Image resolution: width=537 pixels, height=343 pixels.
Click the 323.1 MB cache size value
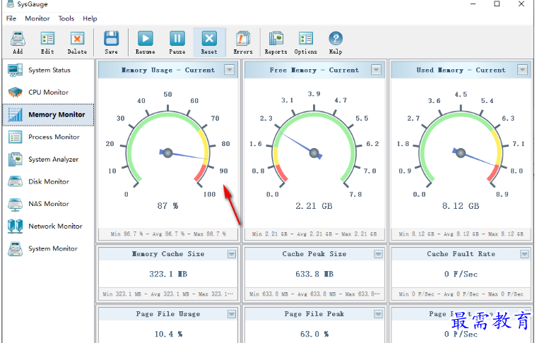tap(168, 274)
